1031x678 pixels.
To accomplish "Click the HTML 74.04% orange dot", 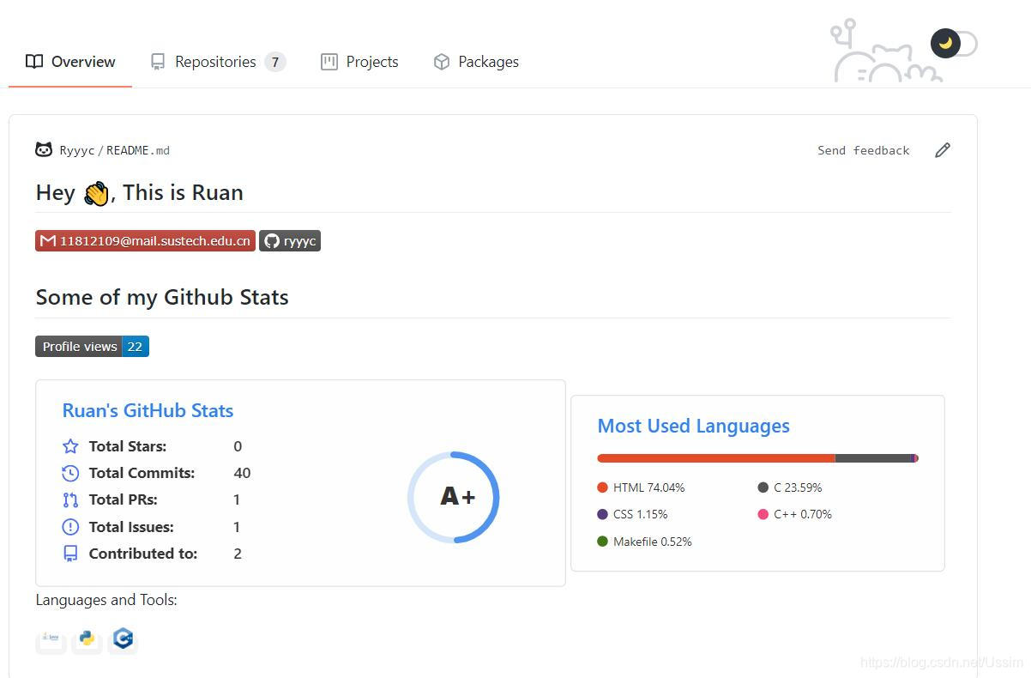I will tap(602, 487).
